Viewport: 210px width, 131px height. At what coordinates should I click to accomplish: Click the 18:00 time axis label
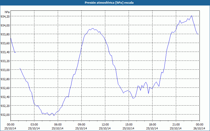click(x=153, y=125)
